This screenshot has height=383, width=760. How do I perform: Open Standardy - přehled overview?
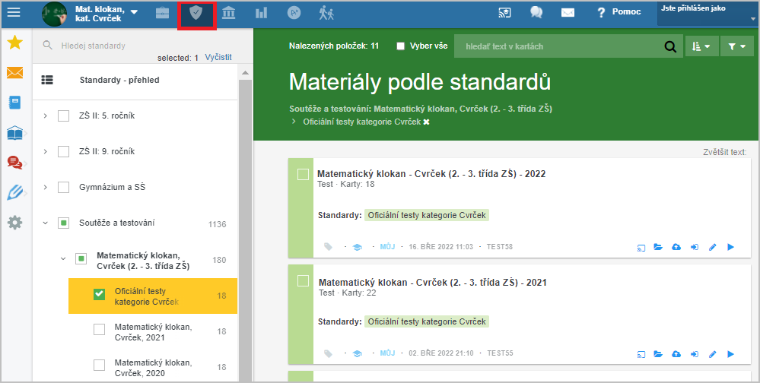pos(119,80)
